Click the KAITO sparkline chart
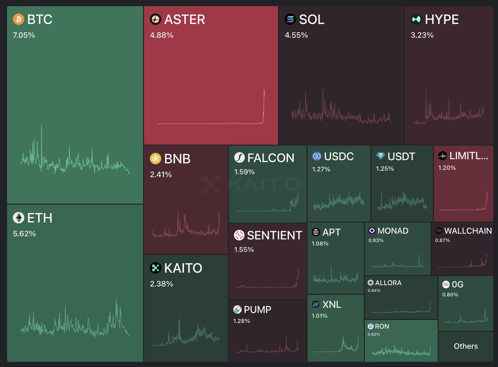Viewport: 498px width, 367px height. 186,333
